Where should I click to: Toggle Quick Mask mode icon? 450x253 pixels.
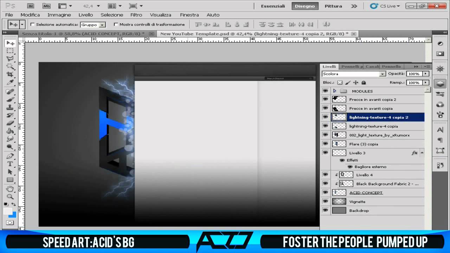[10, 222]
